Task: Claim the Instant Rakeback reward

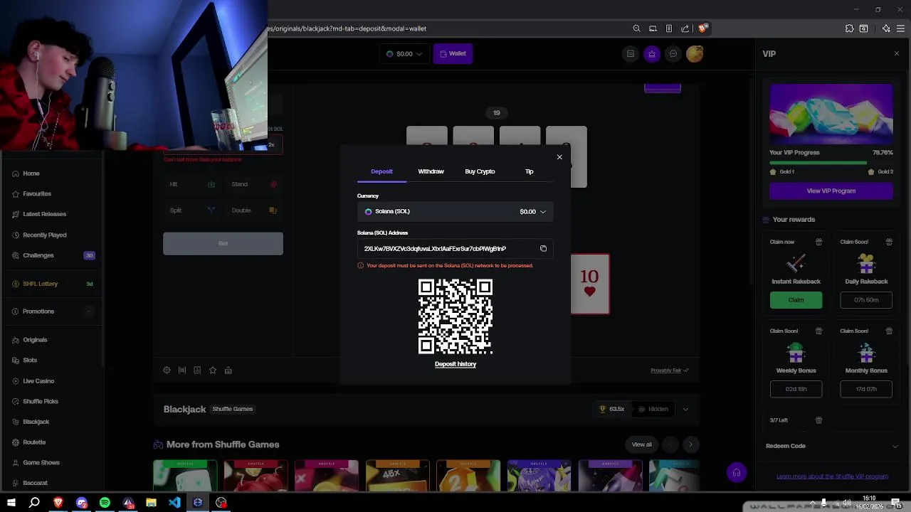Action: click(x=796, y=300)
